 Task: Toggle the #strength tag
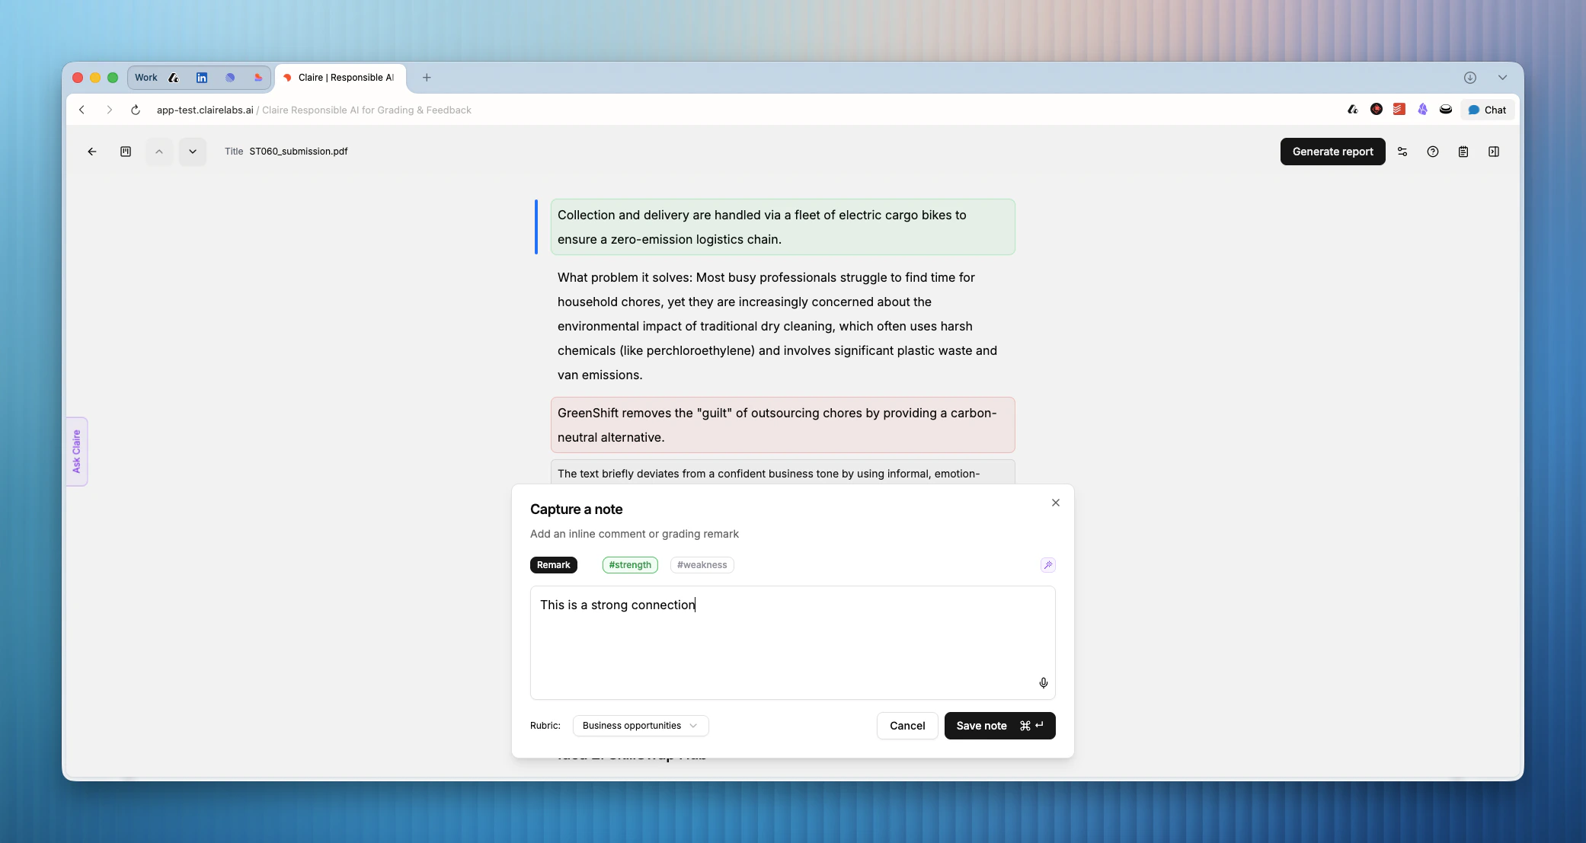(630, 565)
